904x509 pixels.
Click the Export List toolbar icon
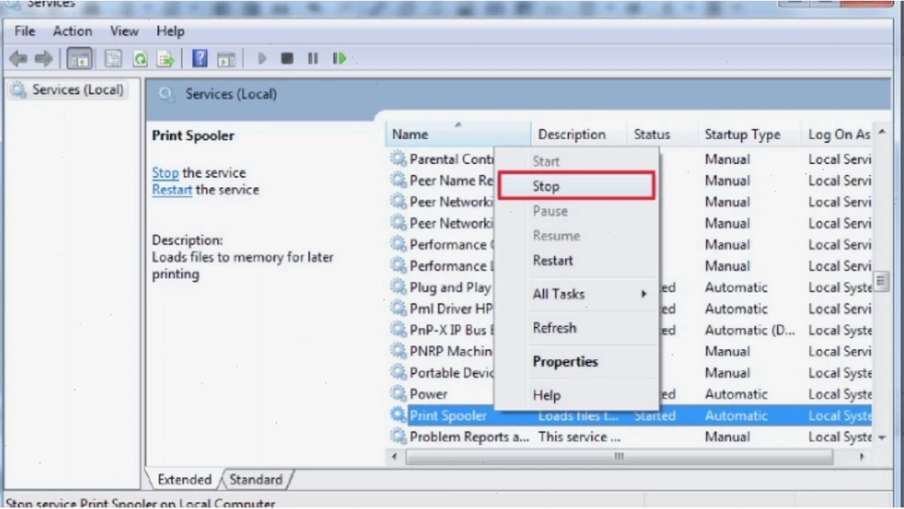[165, 59]
